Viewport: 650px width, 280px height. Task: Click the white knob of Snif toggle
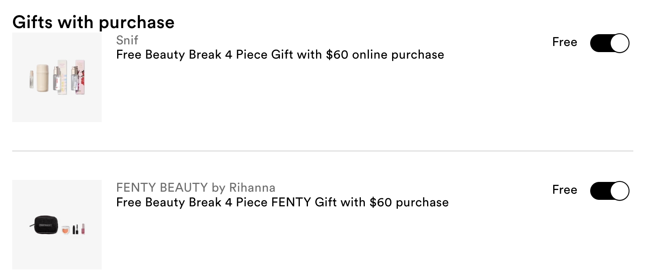pos(619,43)
